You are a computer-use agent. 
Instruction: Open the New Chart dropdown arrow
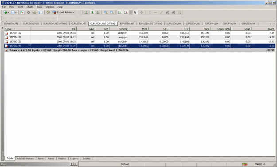(8, 12)
